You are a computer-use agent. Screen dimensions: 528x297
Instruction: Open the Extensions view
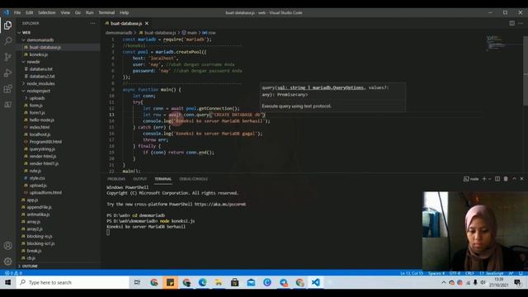click(7, 88)
